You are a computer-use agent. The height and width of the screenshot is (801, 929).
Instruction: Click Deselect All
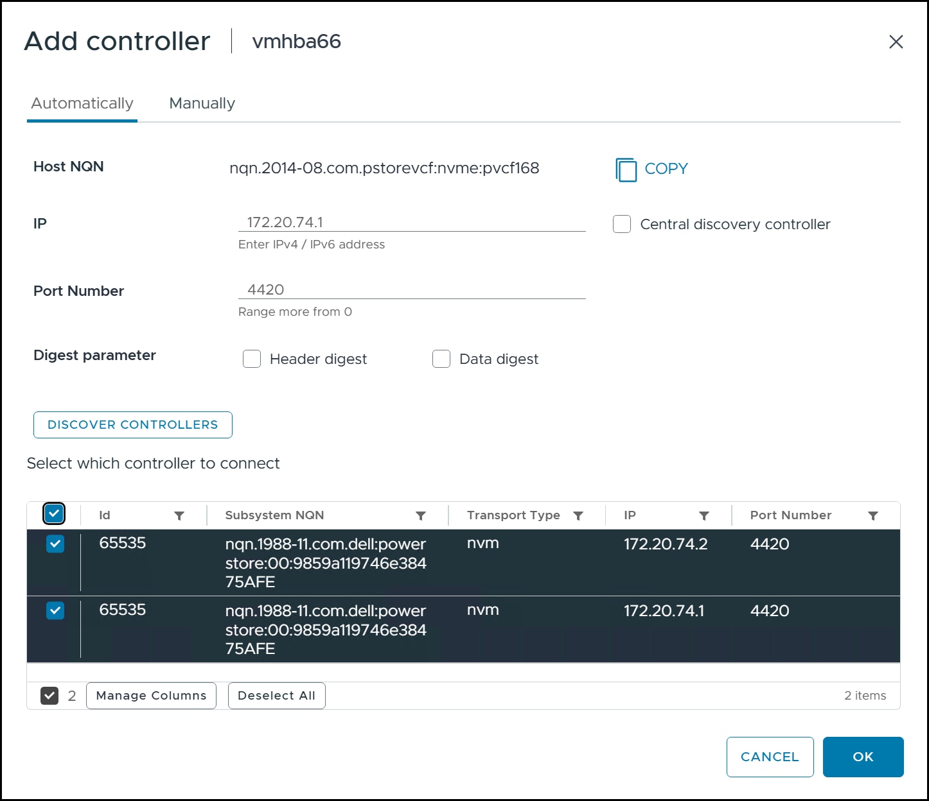(x=276, y=696)
